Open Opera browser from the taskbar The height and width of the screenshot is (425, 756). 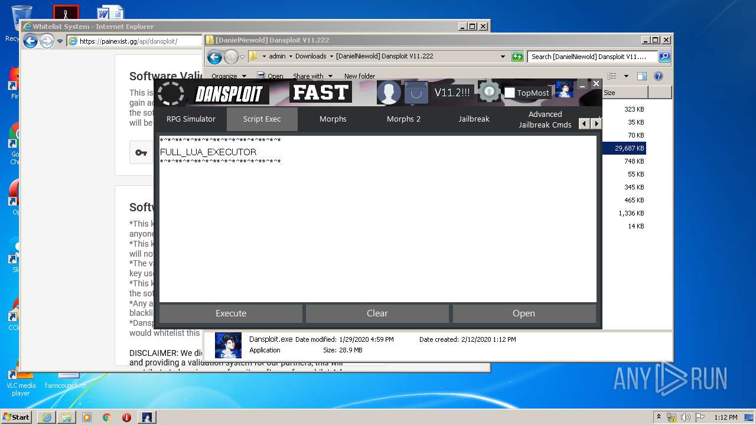tap(126, 417)
